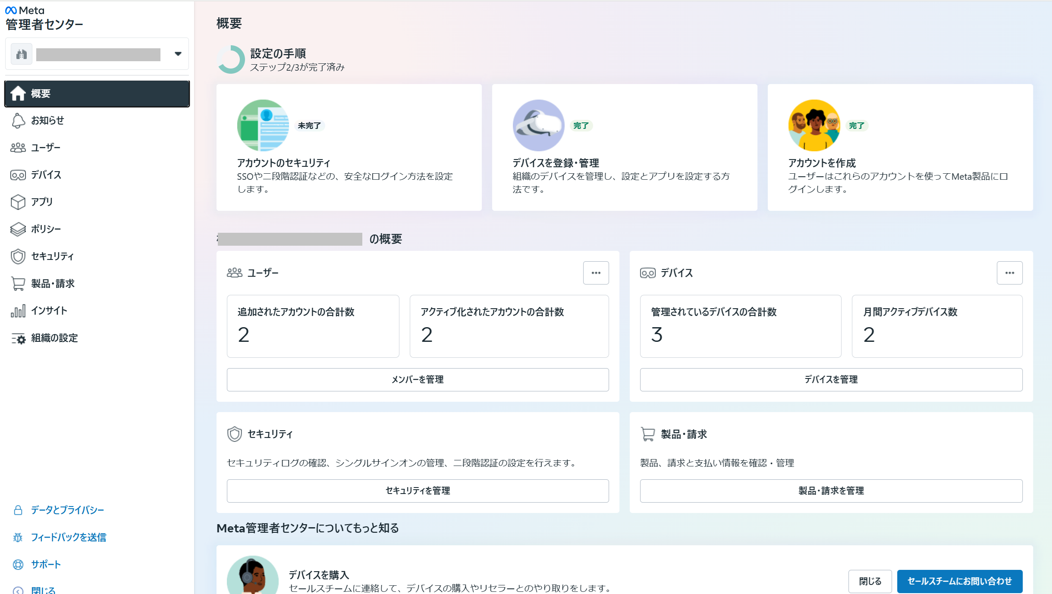
Task: Click the cart icon for 製品・請求 in sidebar
Action: (x=18, y=284)
